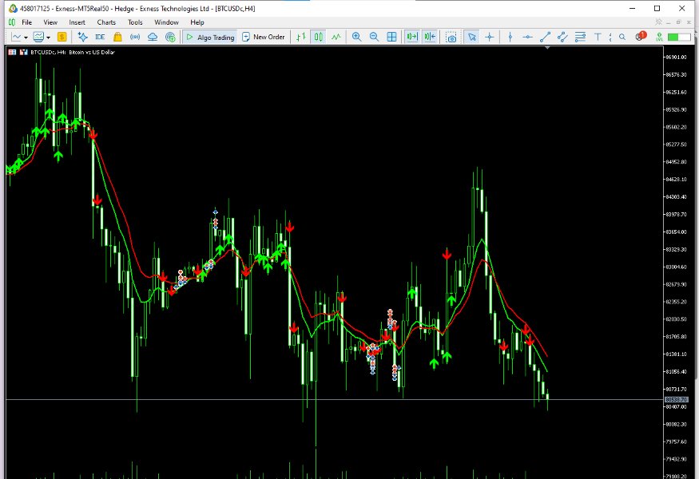Tile windows with the grid icon
The height and width of the screenshot is (479, 699).
point(391,37)
